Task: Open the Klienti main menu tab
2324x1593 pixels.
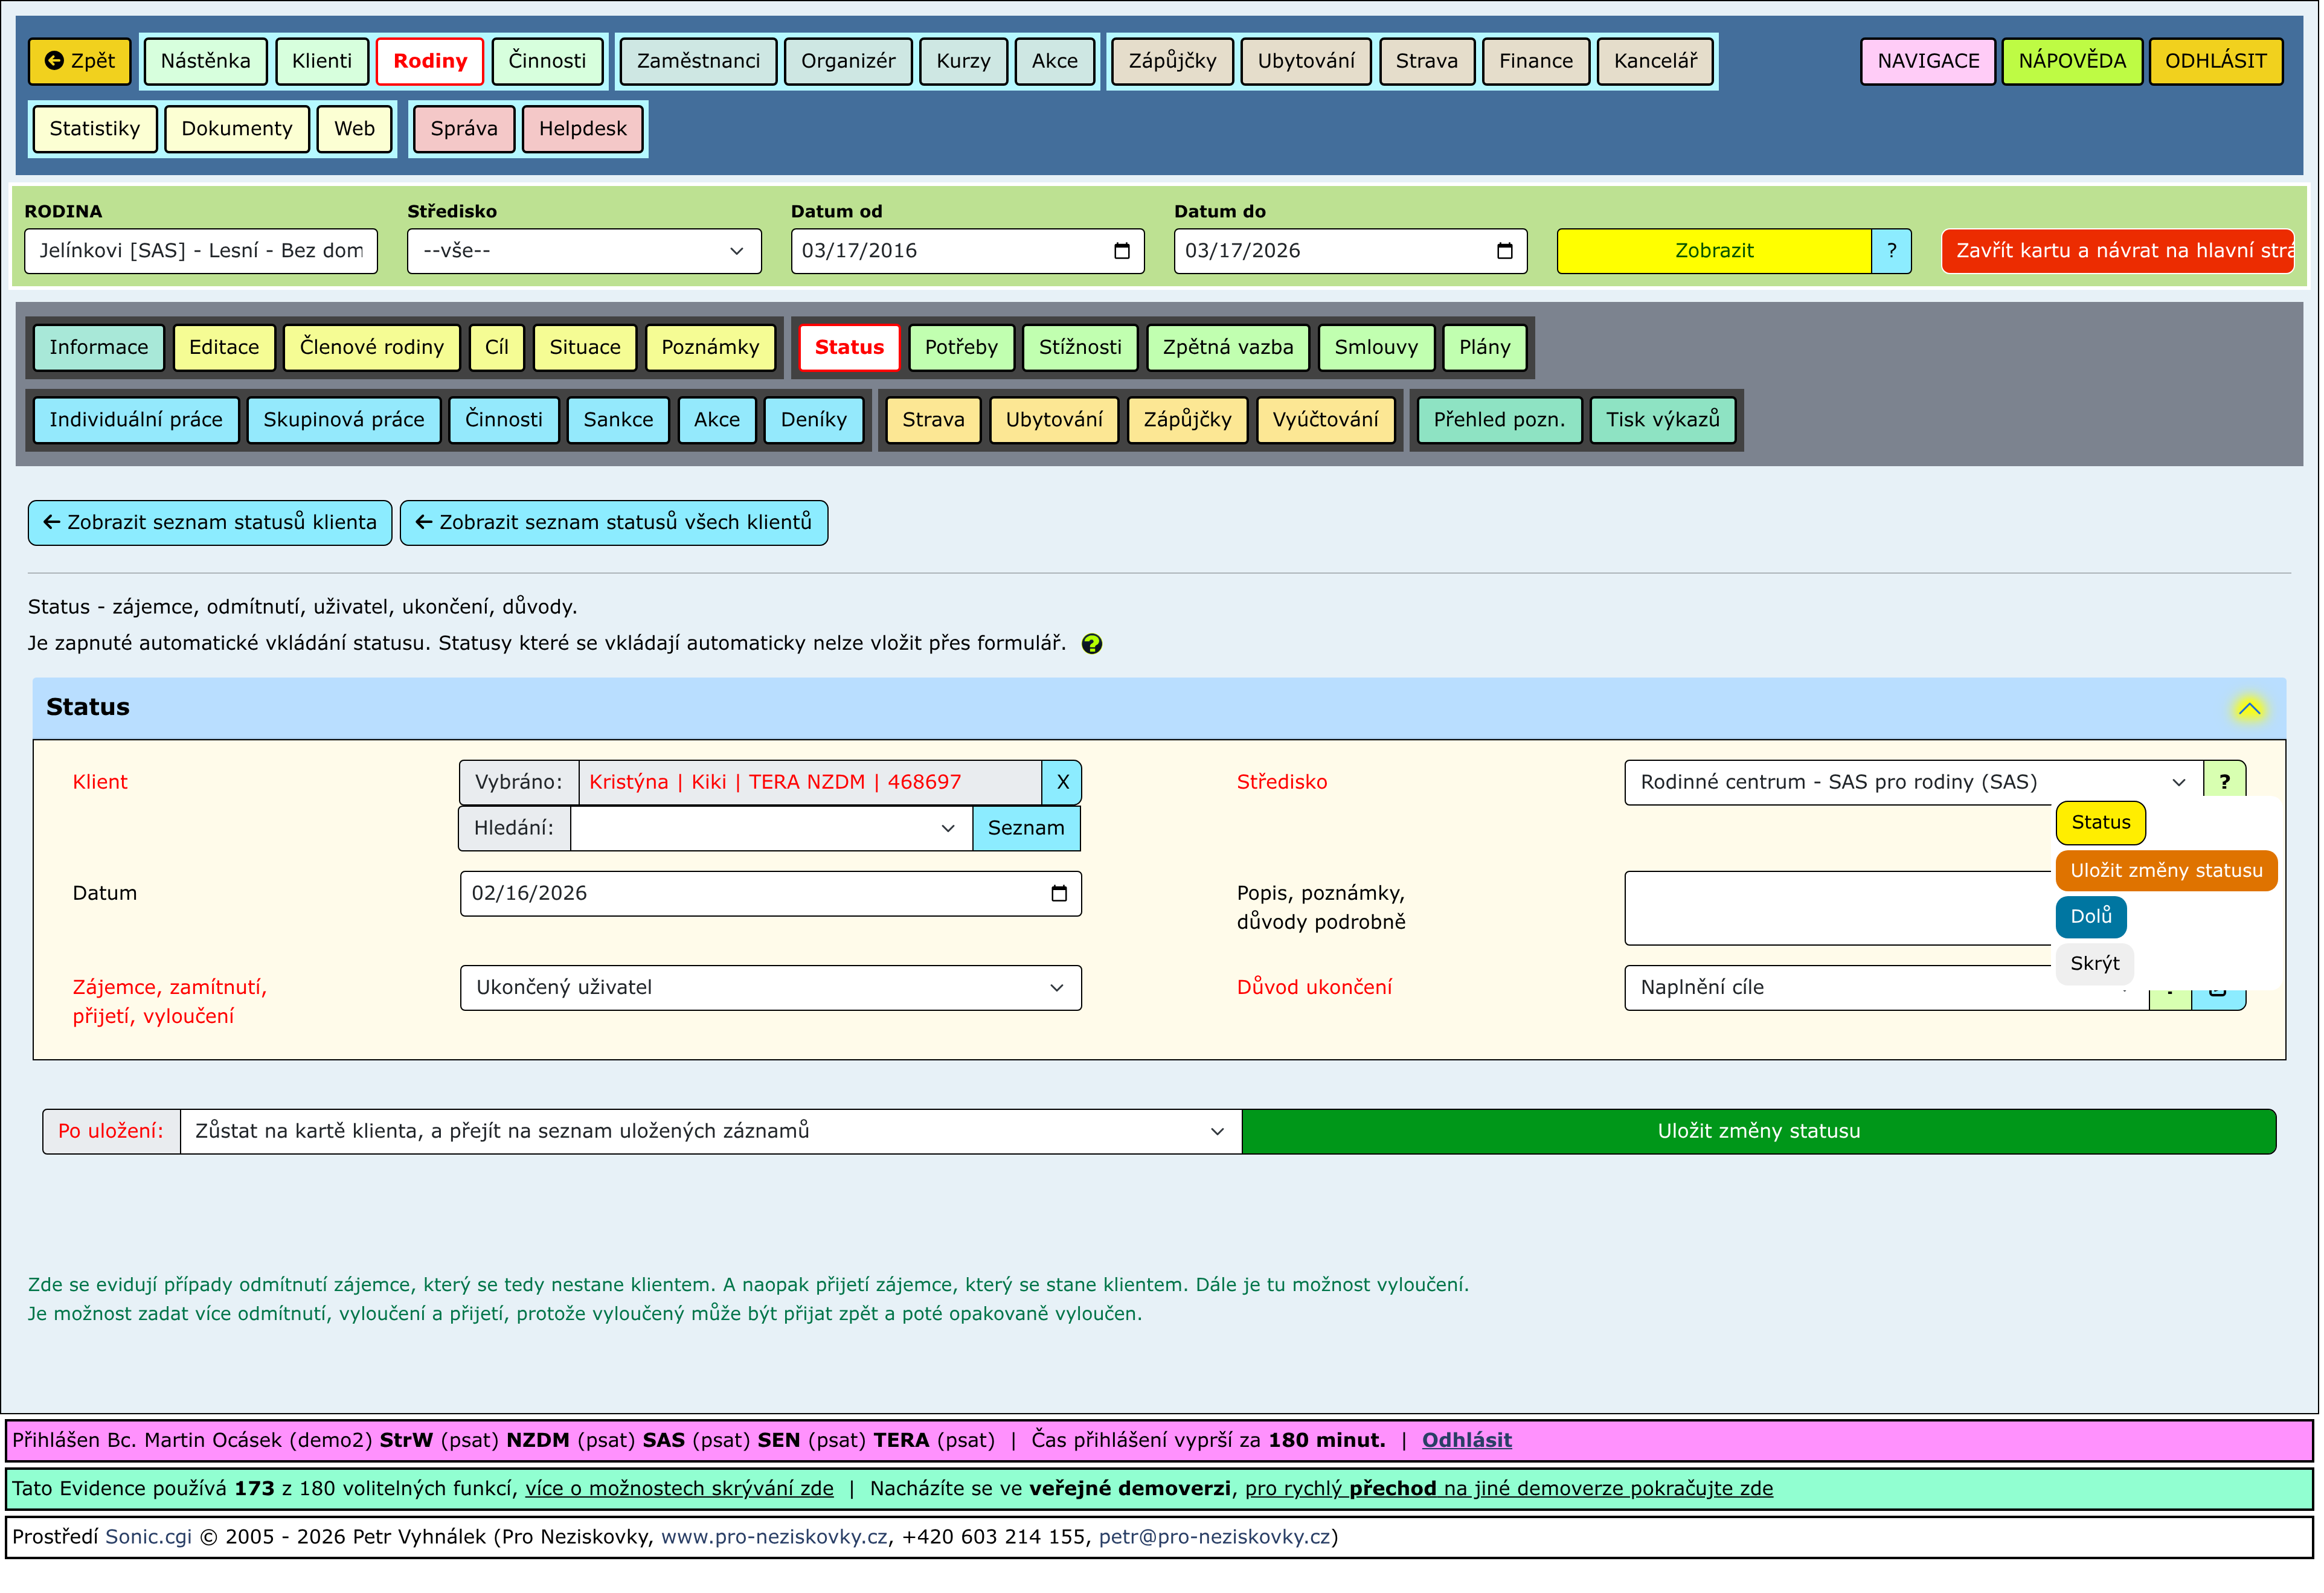Action: coord(321,61)
